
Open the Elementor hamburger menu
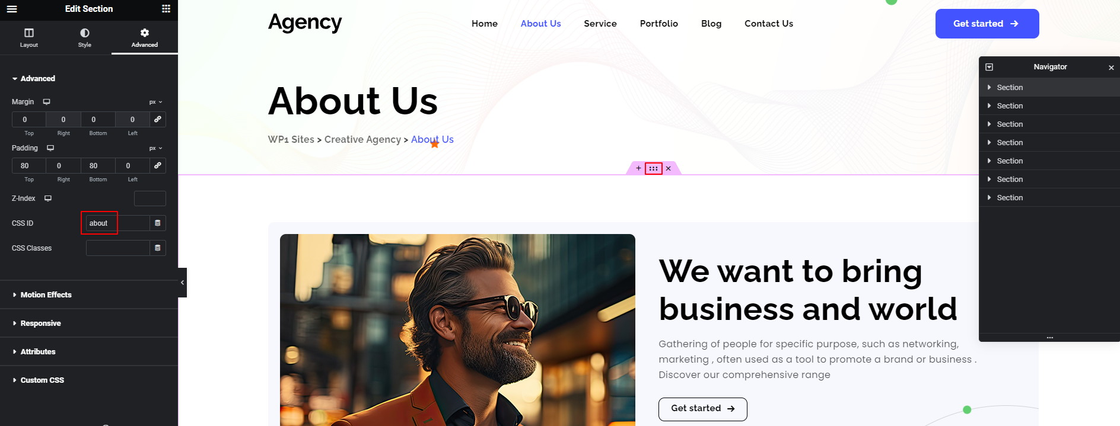pyautogui.click(x=12, y=9)
